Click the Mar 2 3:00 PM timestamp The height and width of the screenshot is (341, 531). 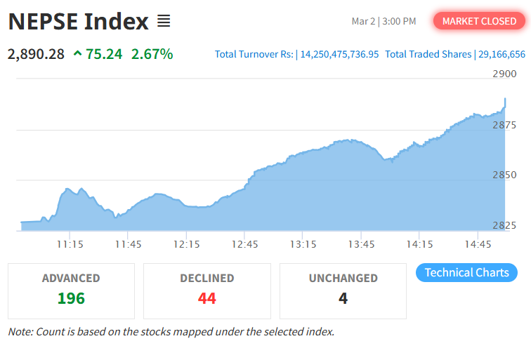coord(383,21)
